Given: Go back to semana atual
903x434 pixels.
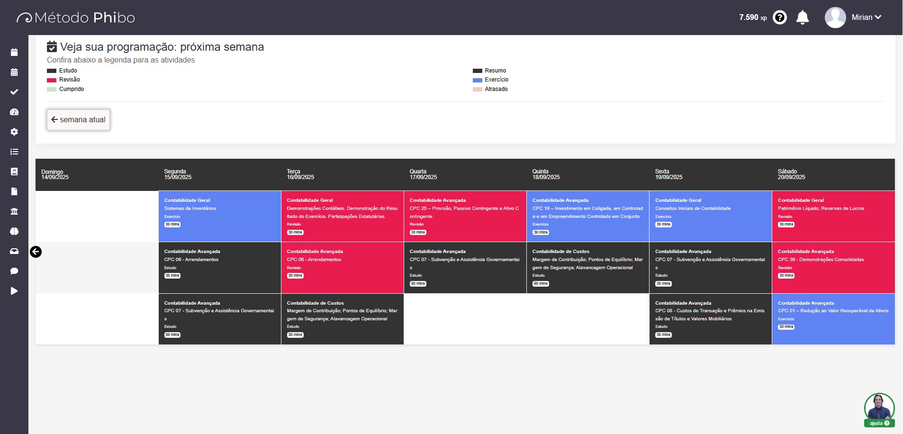Looking at the screenshot, I should point(78,120).
